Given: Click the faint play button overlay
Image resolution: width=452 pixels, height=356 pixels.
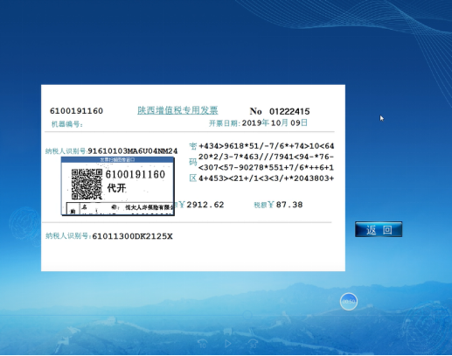Looking at the screenshot, I should 227,344.
